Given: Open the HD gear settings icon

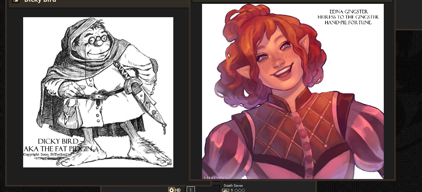Looking at the screenshot, I should click(x=172, y=190).
